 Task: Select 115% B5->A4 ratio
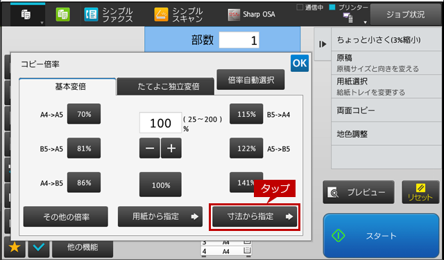(246, 114)
